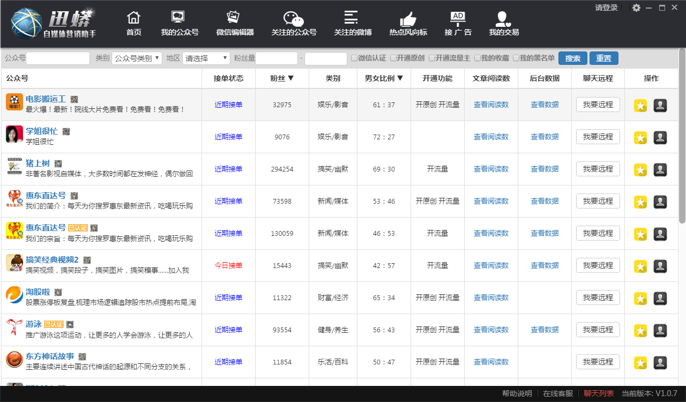View 查看阅读数 for 学姐很忙
This screenshot has width=686, height=402.
point(491,137)
